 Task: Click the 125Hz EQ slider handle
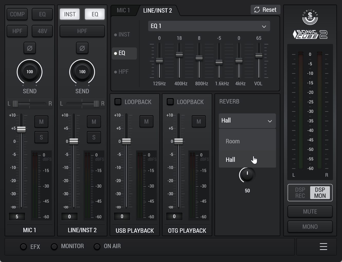click(159, 60)
